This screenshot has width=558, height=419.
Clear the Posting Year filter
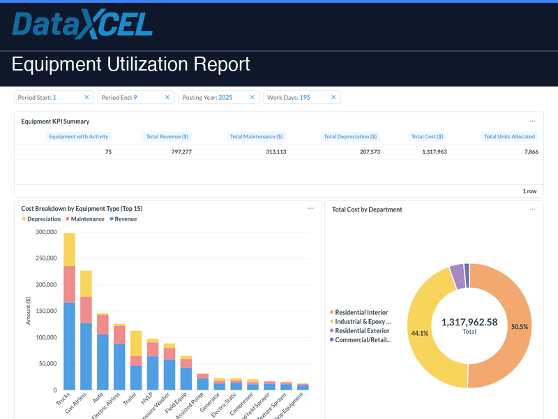[252, 98]
